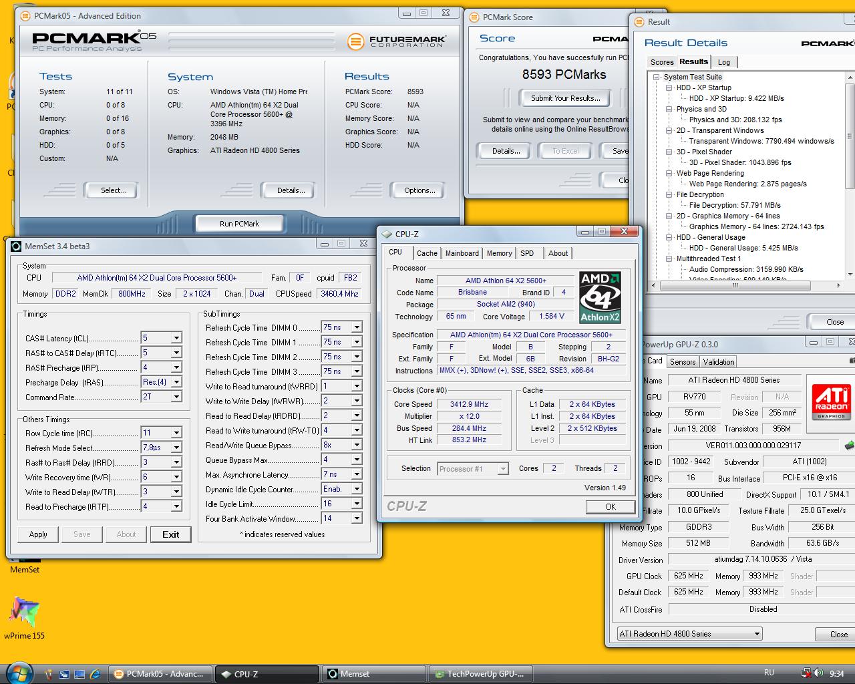Open Refresh Cycle Time DIMM 0 dropdown
Screen dimensions: 855x684
click(357, 327)
